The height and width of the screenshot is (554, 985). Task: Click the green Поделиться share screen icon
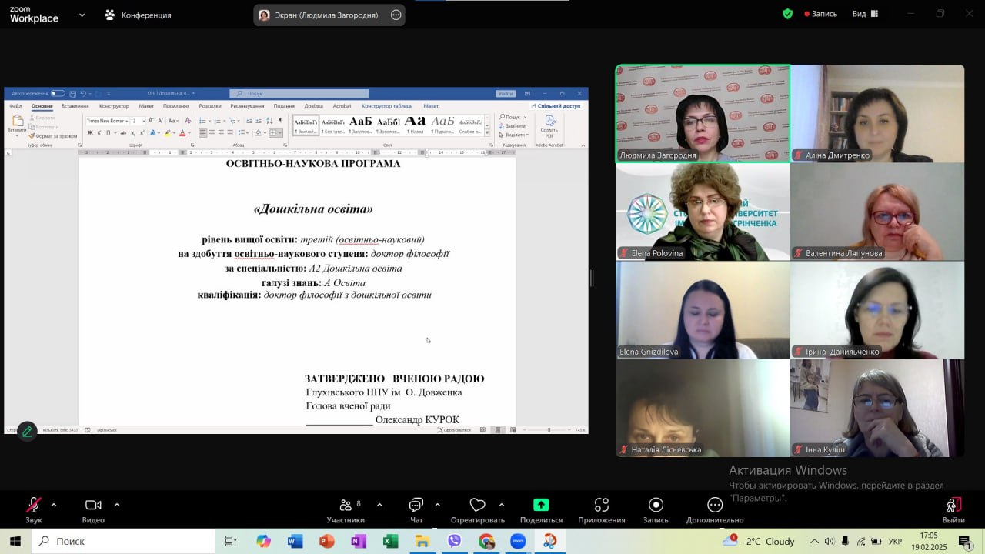[x=541, y=505]
